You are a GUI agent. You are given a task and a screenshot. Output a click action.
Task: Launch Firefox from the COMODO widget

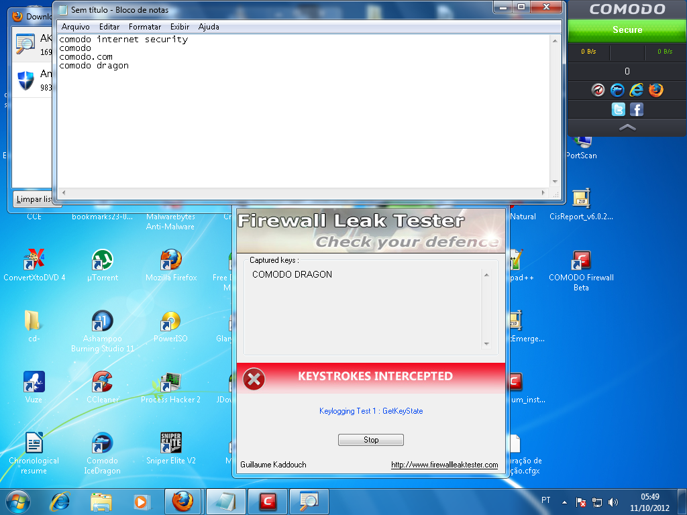pos(656,91)
